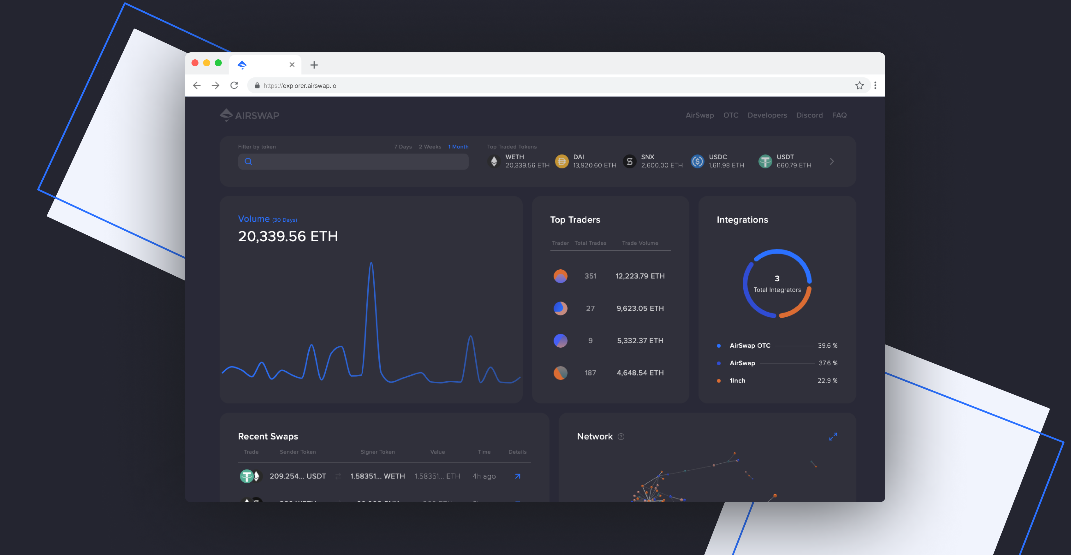The image size is (1071, 555).
Task: Go to Developers in top navigation
Action: pos(767,115)
